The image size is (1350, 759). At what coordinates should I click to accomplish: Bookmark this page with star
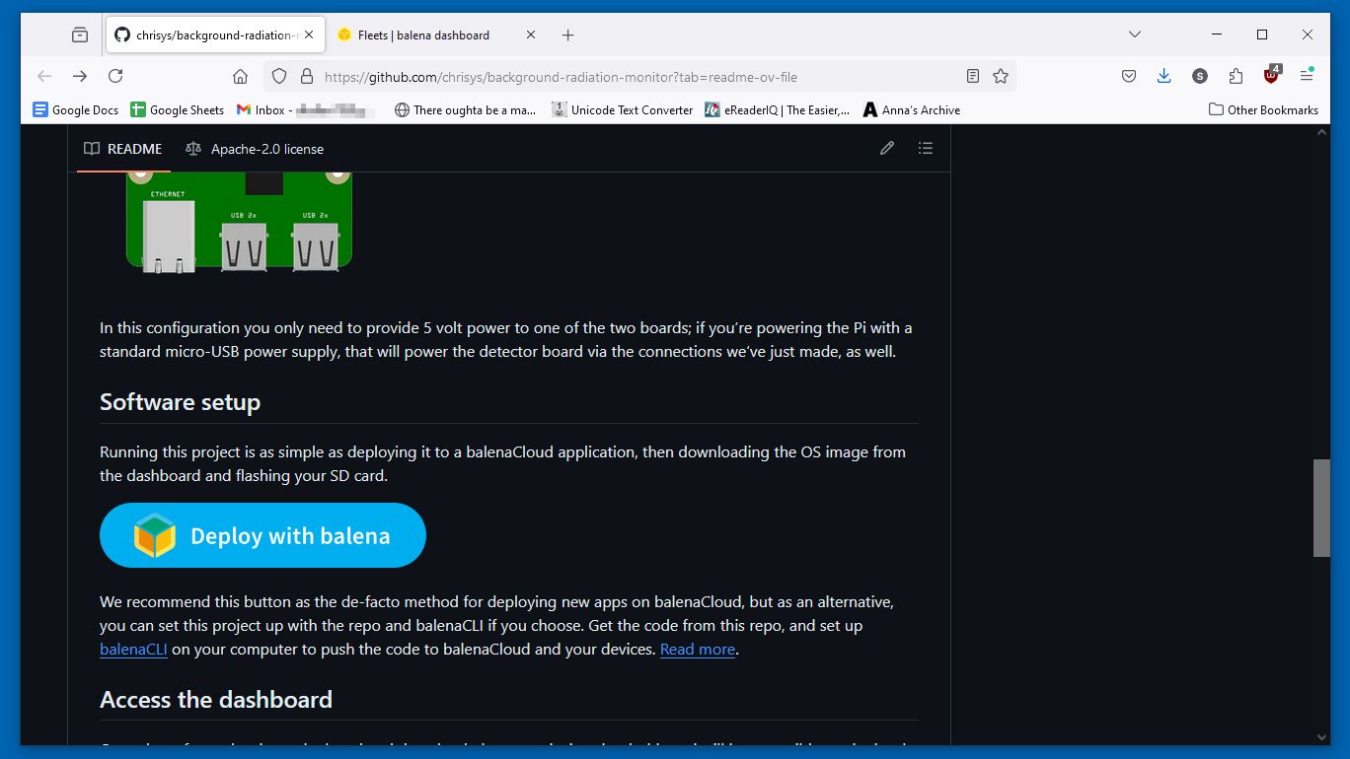[1001, 76]
